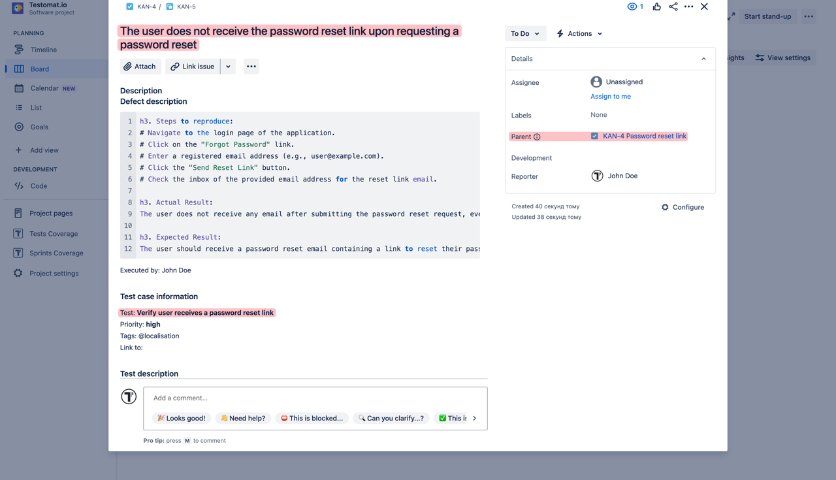Open the To Do status dropdown

[525, 33]
